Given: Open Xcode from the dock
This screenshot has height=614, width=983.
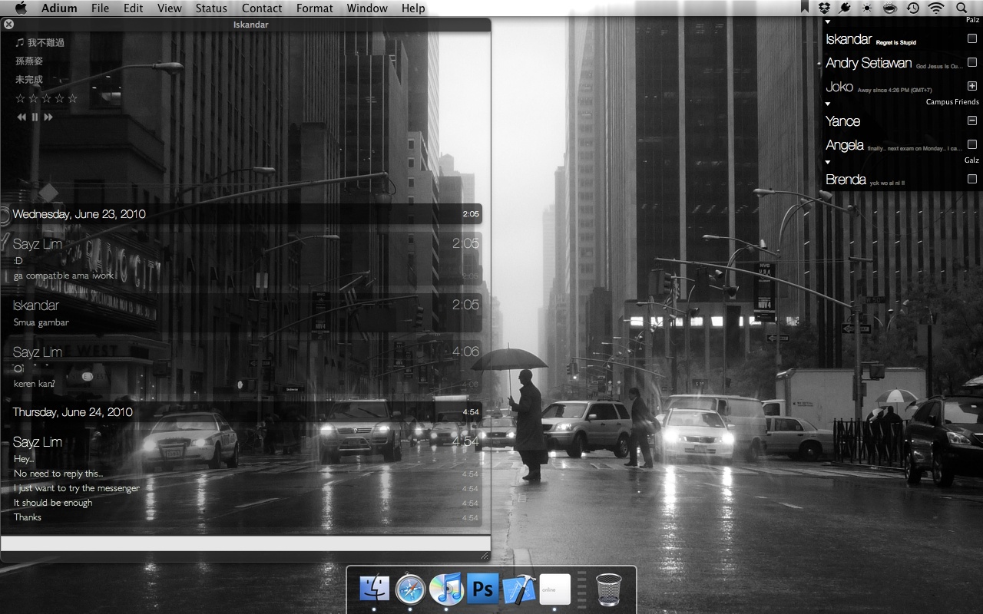Looking at the screenshot, I should click(519, 589).
